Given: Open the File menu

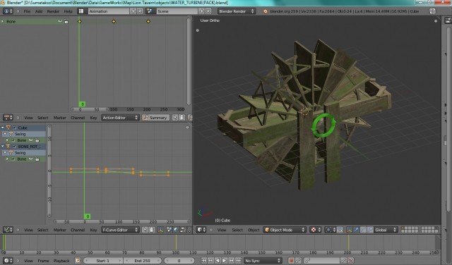Looking at the screenshot, I should 27,11.
